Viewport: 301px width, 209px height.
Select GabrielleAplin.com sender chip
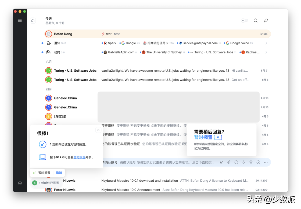click(120, 52)
